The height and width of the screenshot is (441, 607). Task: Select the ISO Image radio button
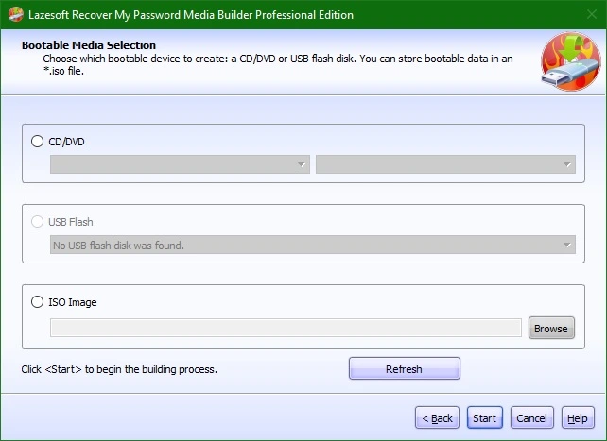[x=37, y=301]
